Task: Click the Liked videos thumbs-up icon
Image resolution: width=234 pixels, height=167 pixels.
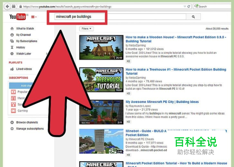Action: tap(12, 69)
